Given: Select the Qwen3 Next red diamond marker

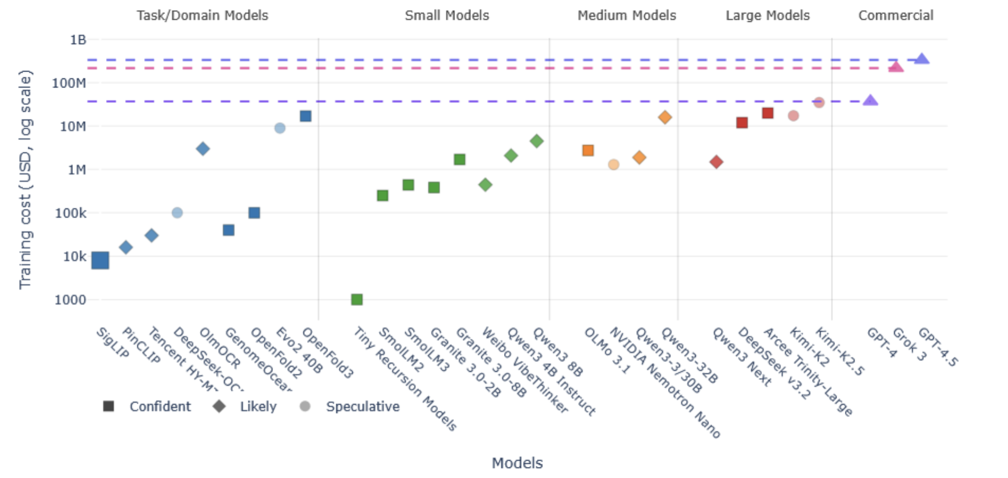Looking at the screenshot, I should 716,162.
